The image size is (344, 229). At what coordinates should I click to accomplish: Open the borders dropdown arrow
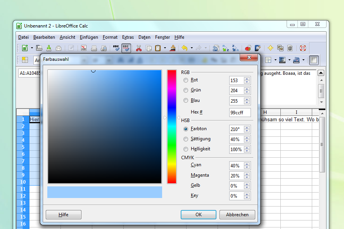(275, 60)
